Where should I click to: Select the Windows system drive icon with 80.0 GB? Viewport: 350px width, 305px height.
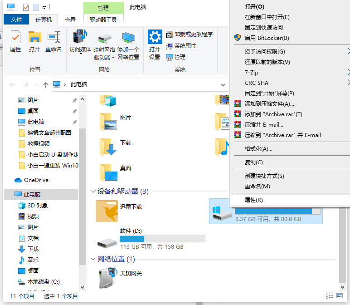(222, 213)
